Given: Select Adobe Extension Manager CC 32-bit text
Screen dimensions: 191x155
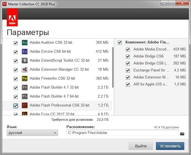Looking at the screenshot, I should (x=59, y=70).
